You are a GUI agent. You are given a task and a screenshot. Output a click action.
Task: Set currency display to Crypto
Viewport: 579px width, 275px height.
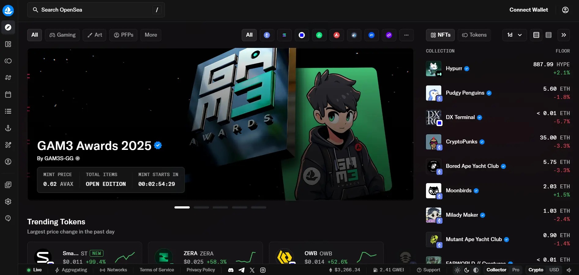[536, 270]
